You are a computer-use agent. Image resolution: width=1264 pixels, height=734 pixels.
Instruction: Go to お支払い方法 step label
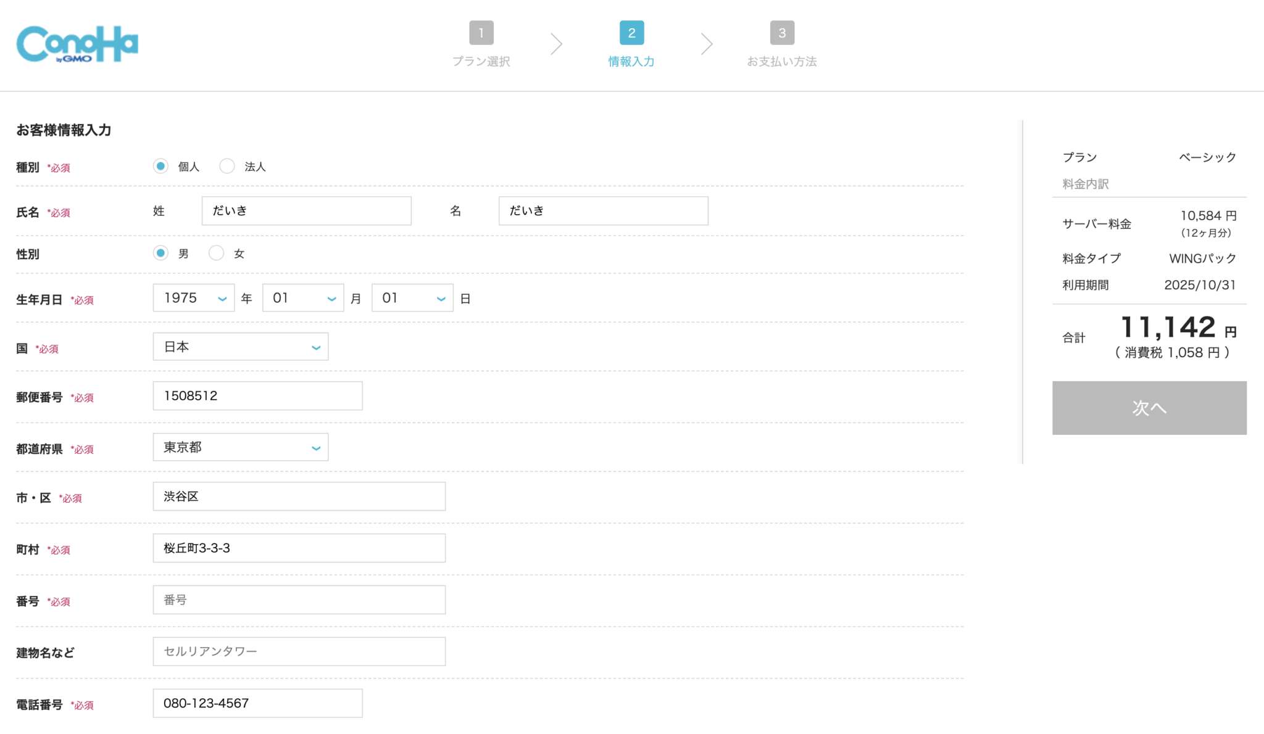pyautogui.click(x=781, y=61)
